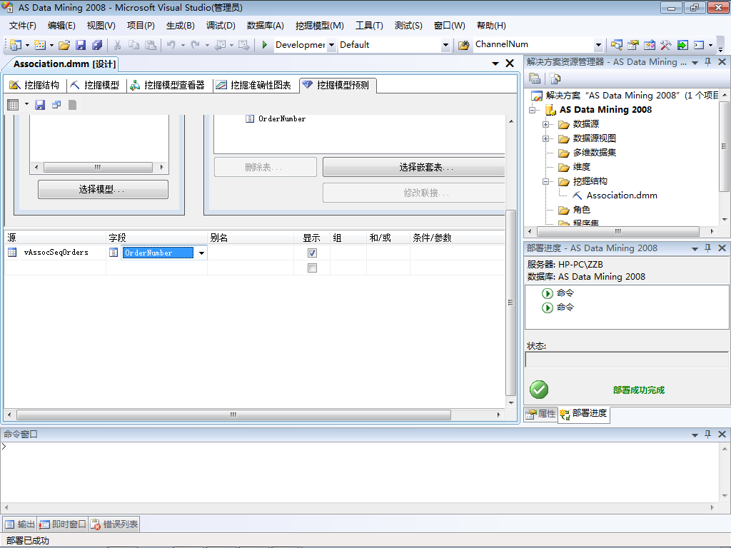This screenshot has width=731, height=548.
Task: Collapse the 挖掘结构 folder node
Action: coord(545,182)
